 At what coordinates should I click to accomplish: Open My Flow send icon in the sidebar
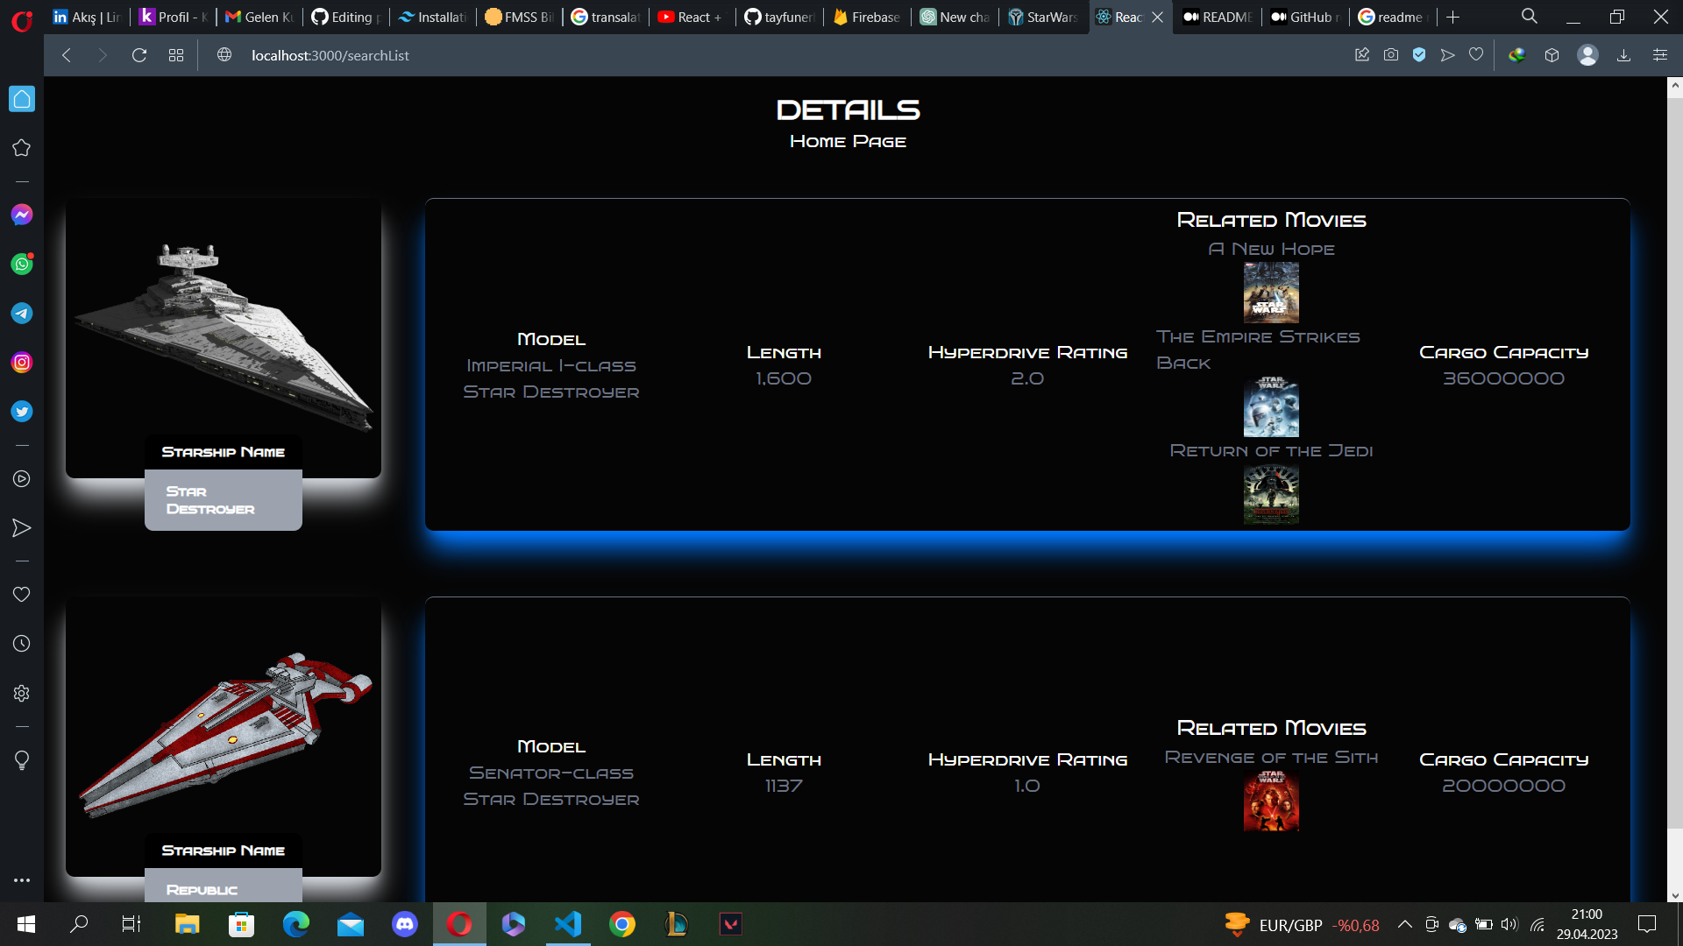(x=22, y=528)
